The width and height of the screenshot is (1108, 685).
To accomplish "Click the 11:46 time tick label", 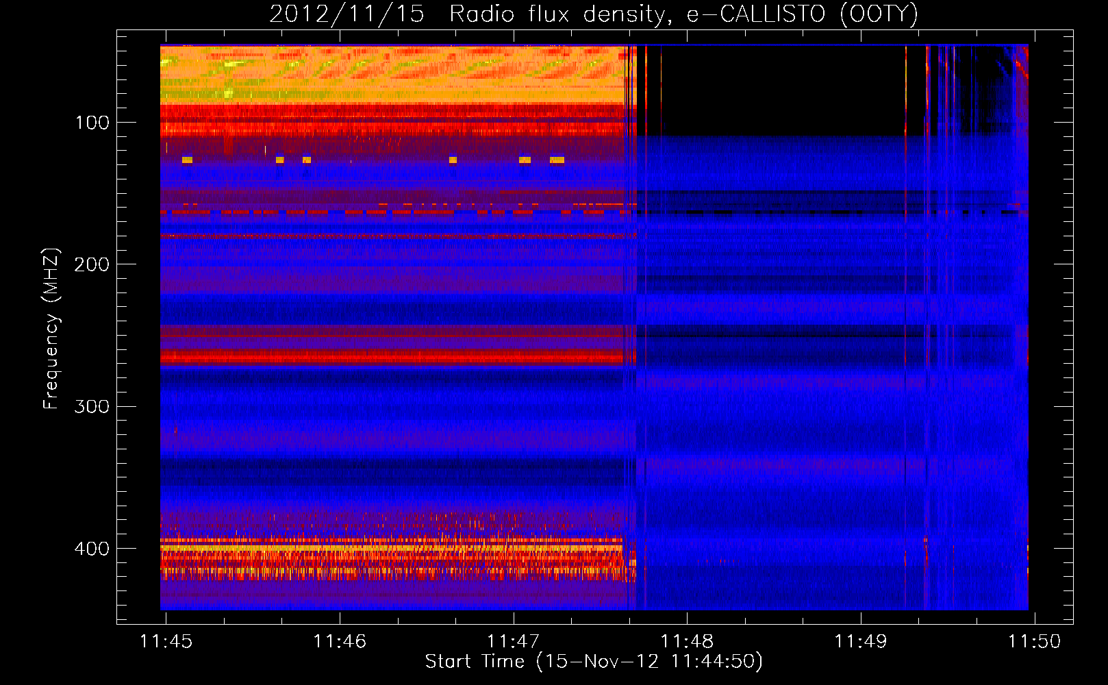I will [340, 642].
